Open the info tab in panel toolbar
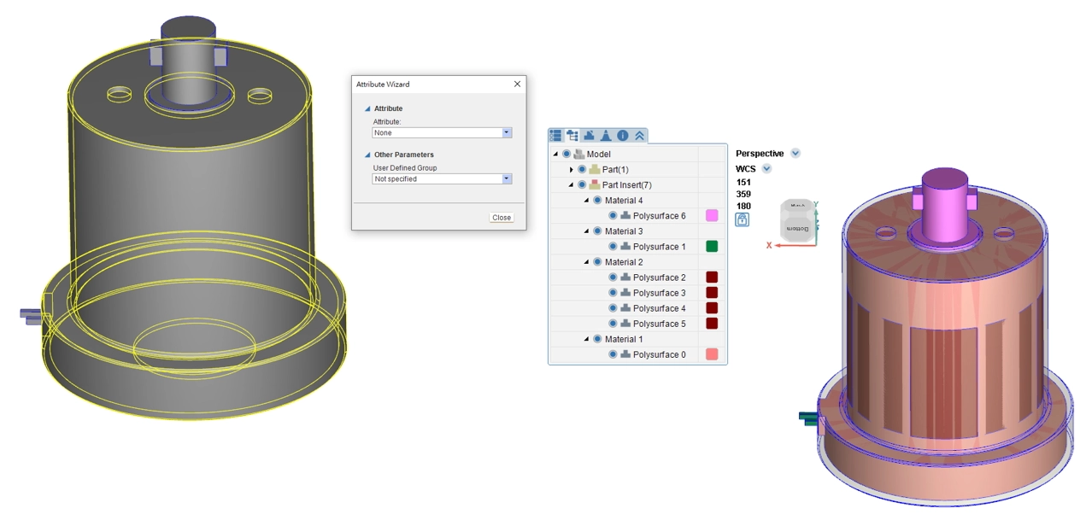The image size is (1086, 520). click(623, 135)
